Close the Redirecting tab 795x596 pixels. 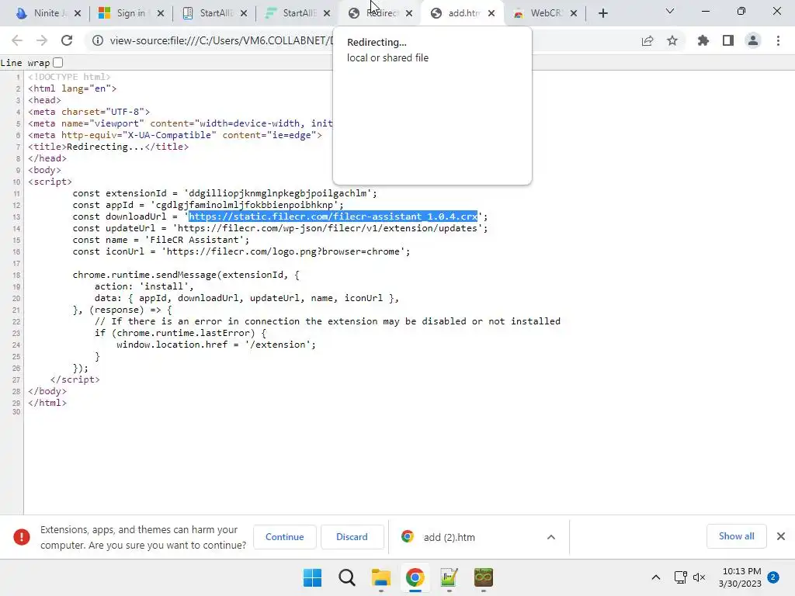(x=409, y=13)
